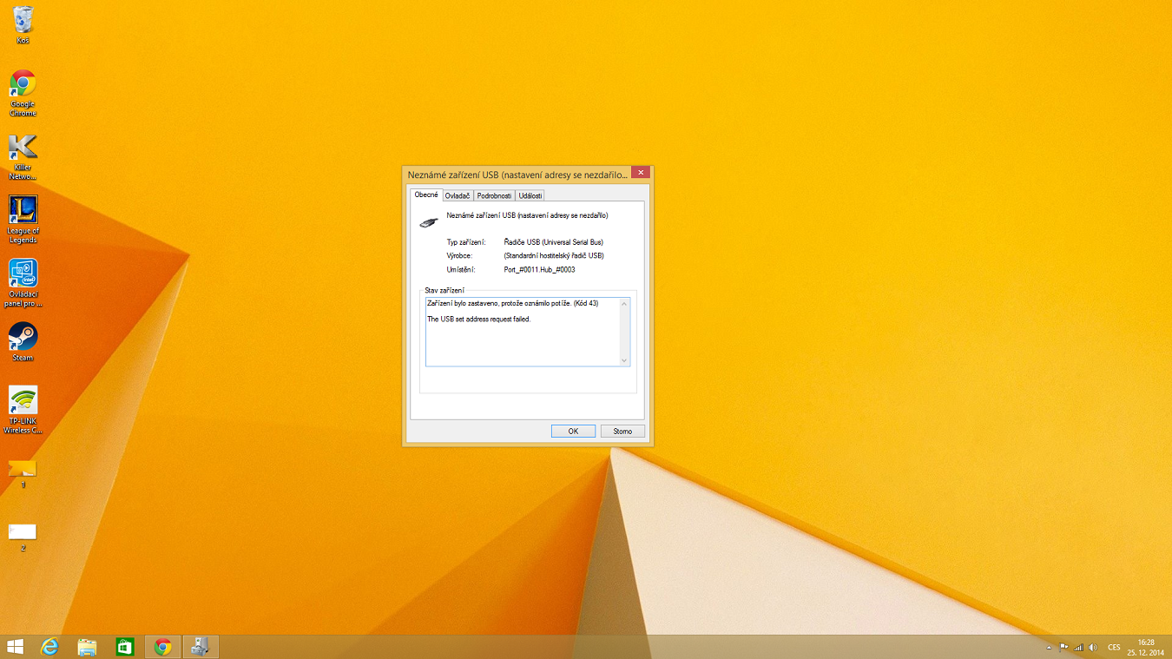Click the OK button
The height and width of the screenshot is (659, 1172).
(573, 432)
